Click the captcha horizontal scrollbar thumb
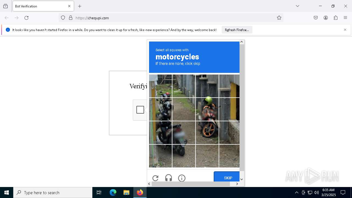 point(191,184)
